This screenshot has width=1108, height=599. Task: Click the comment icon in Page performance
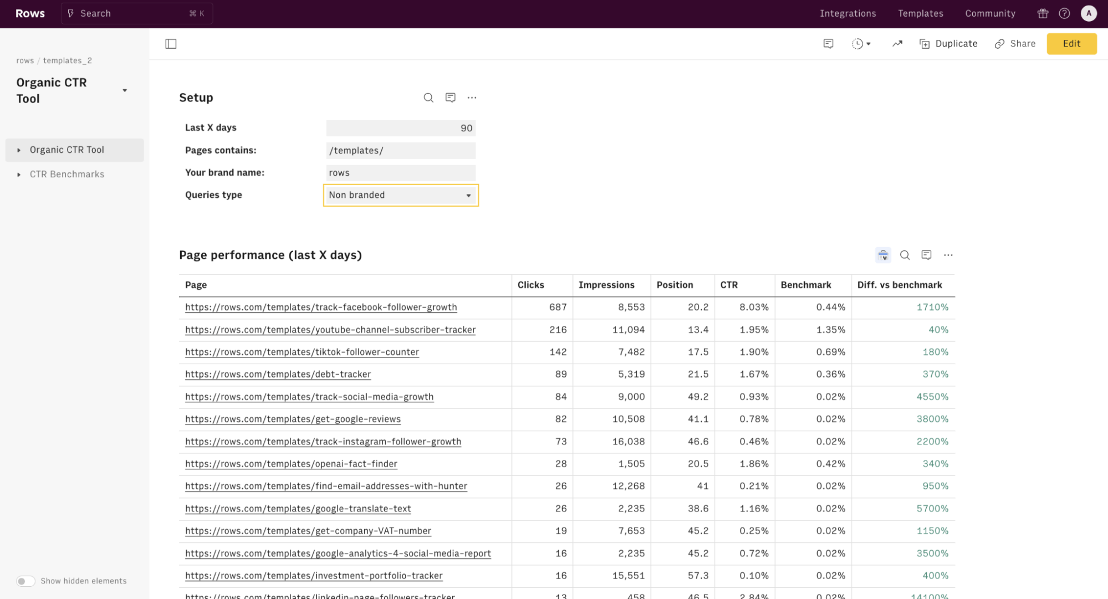(x=927, y=254)
